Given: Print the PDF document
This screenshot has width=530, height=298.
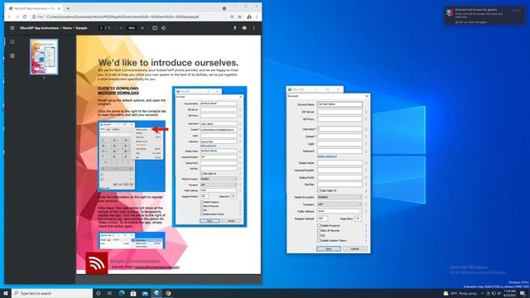Looking at the screenshot, I should pyautogui.click(x=244, y=28).
